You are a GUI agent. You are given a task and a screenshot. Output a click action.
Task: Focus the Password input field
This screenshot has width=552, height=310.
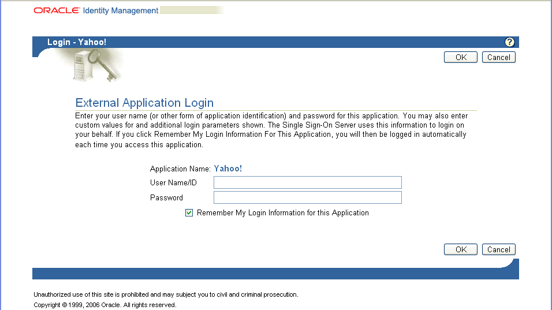point(308,197)
